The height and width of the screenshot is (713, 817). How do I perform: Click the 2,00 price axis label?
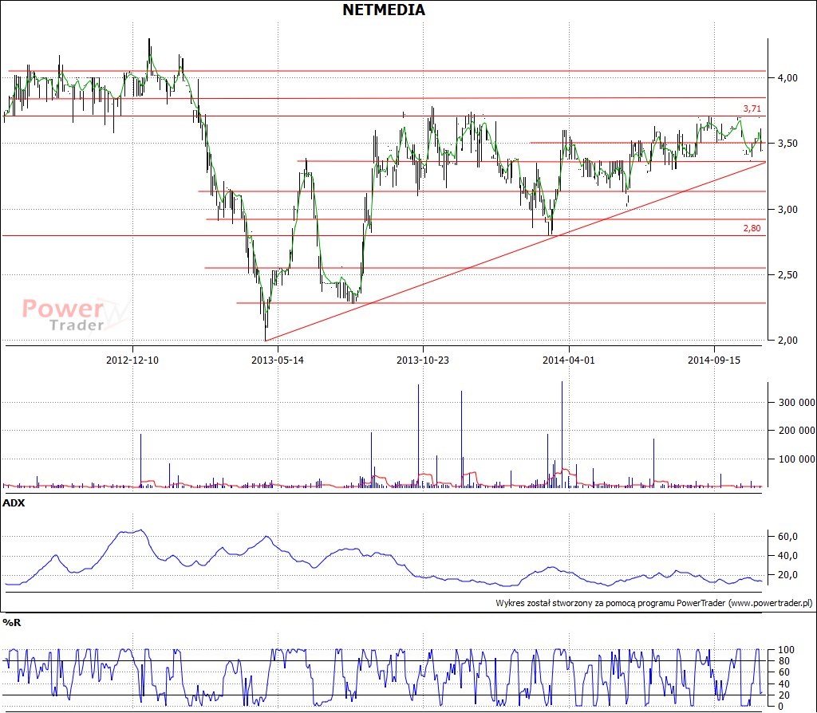787,340
